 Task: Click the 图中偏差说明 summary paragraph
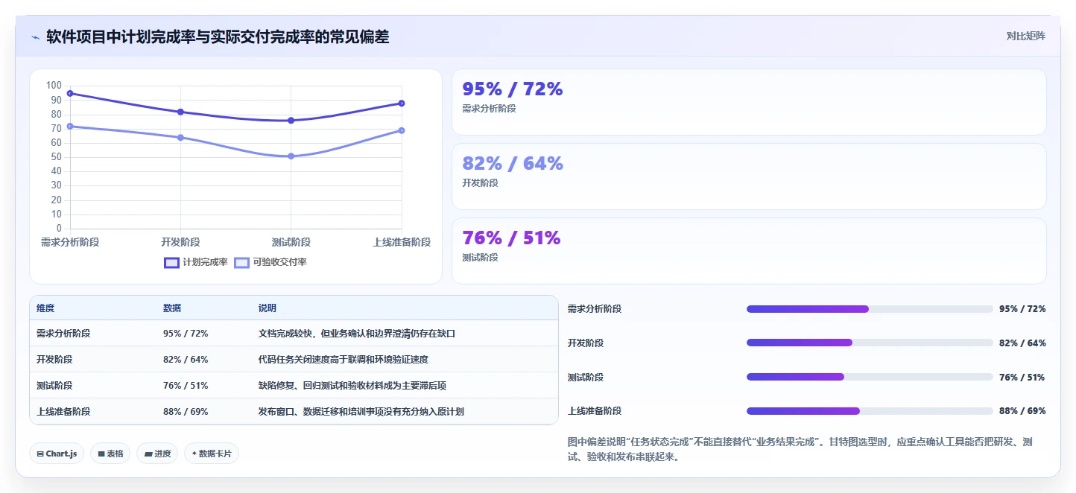pyautogui.click(x=801, y=449)
